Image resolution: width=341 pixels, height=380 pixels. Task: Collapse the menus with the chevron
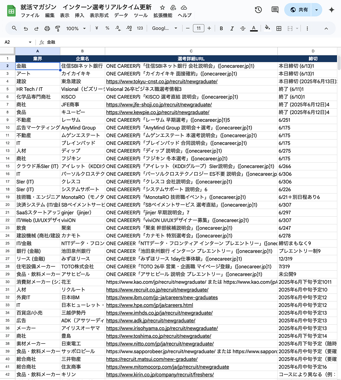tap(326, 29)
